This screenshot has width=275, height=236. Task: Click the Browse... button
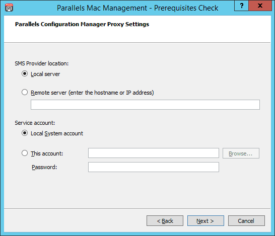(241, 153)
